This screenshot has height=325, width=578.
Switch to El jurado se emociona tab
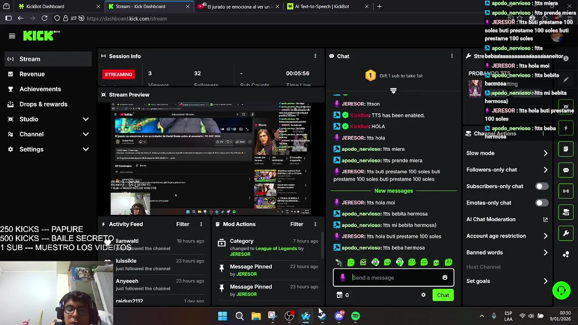[238, 6]
